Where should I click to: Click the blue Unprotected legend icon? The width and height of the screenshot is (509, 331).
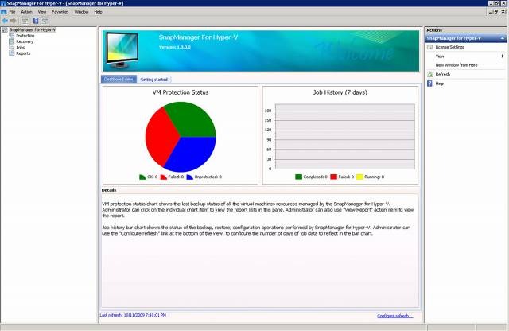[x=189, y=177]
